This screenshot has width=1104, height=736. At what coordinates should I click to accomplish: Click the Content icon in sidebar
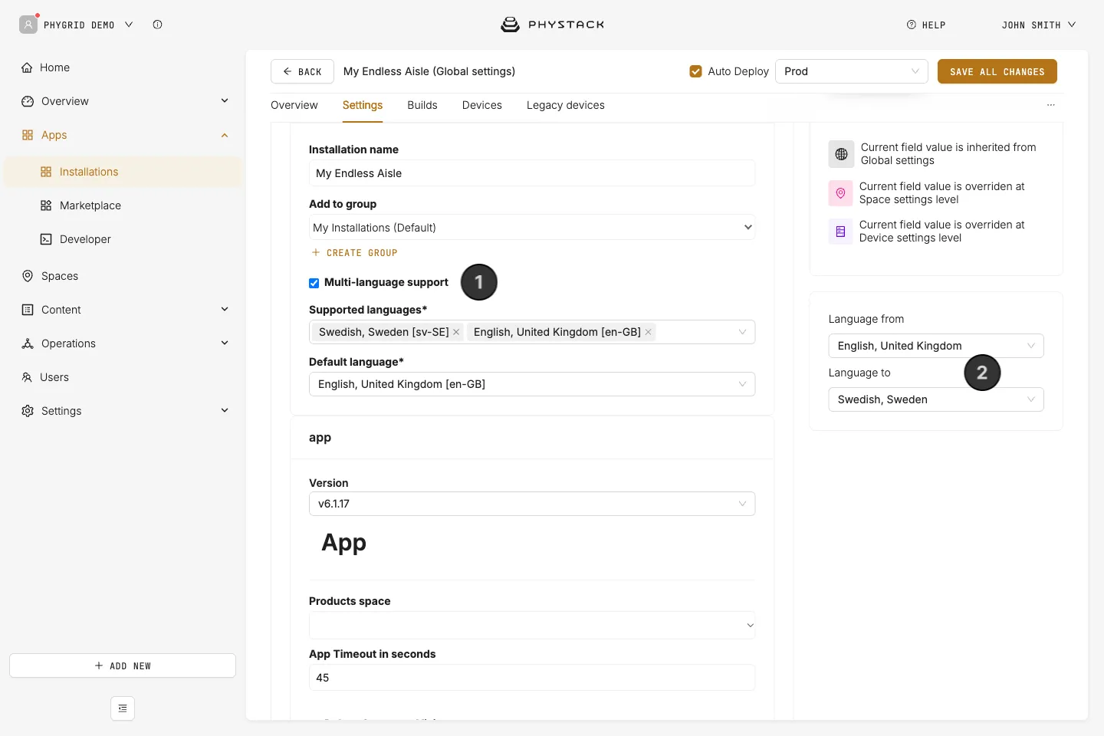click(x=28, y=310)
